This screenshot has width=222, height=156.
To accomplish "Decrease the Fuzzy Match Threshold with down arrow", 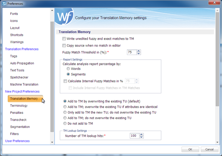I will (139, 53).
